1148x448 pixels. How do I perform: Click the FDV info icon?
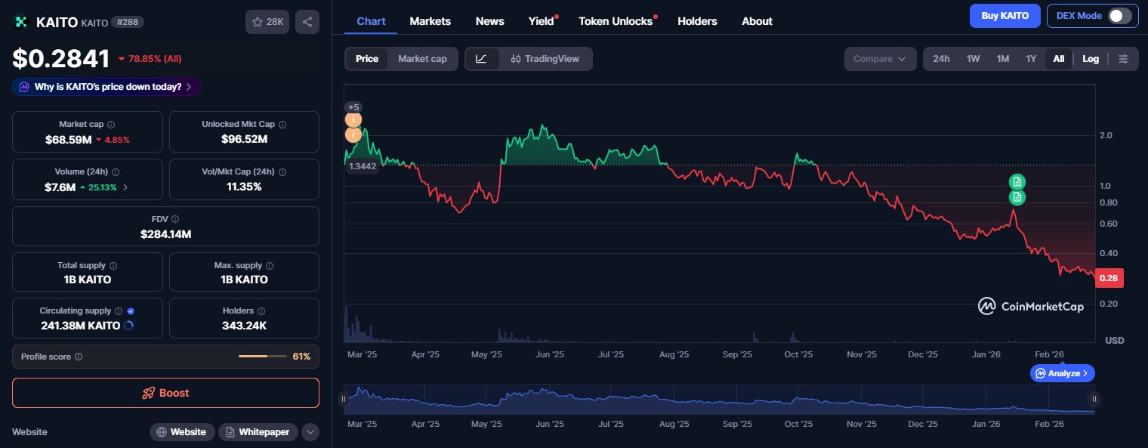pyautogui.click(x=175, y=219)
